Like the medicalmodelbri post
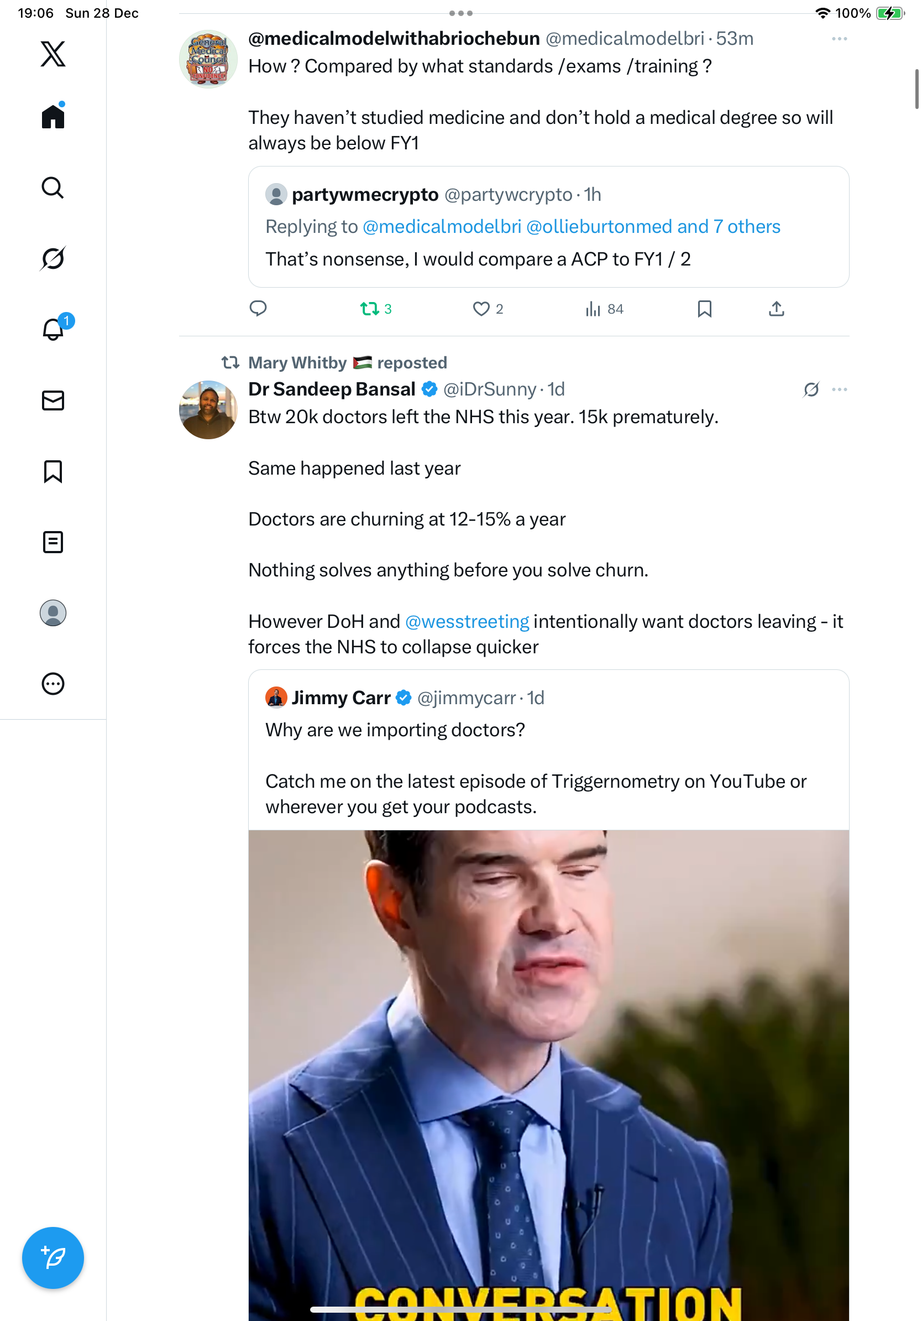 tap(481, 309)
